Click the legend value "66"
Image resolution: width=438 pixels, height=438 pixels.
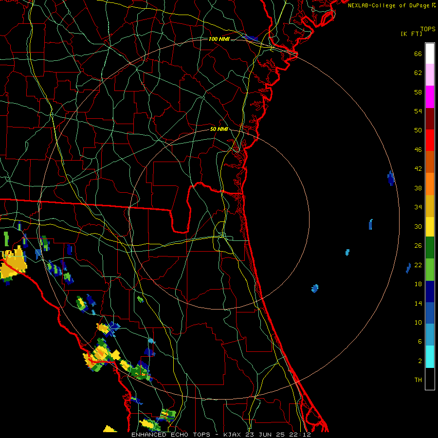(x=418, y=54)
